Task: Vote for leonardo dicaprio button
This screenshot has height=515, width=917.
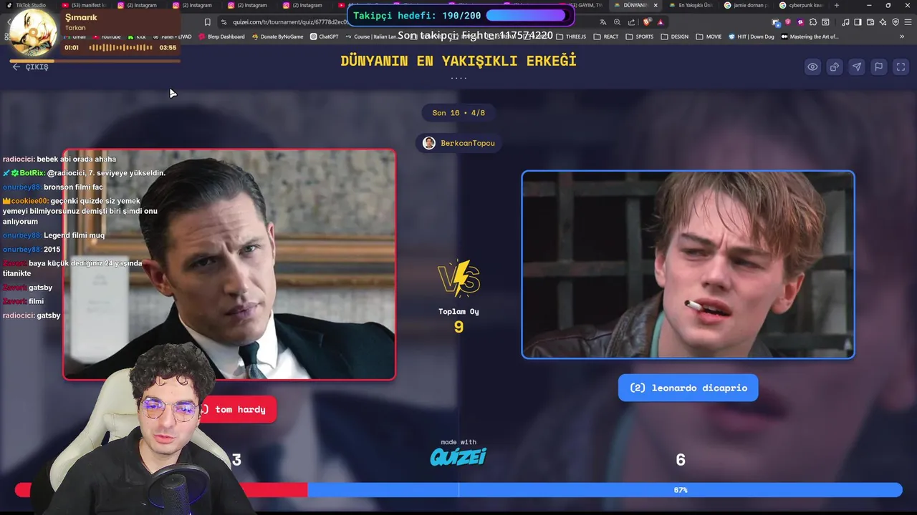Action: (688, 388)
